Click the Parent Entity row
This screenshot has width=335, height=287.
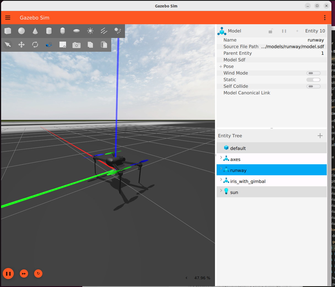coord(272,53)
